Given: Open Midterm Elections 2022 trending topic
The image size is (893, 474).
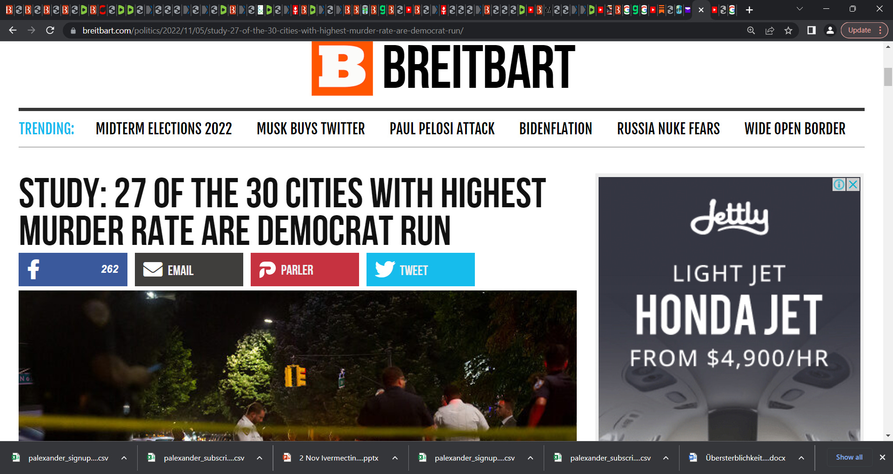Looking at the screenshot, I should click(x=164, y=129).
